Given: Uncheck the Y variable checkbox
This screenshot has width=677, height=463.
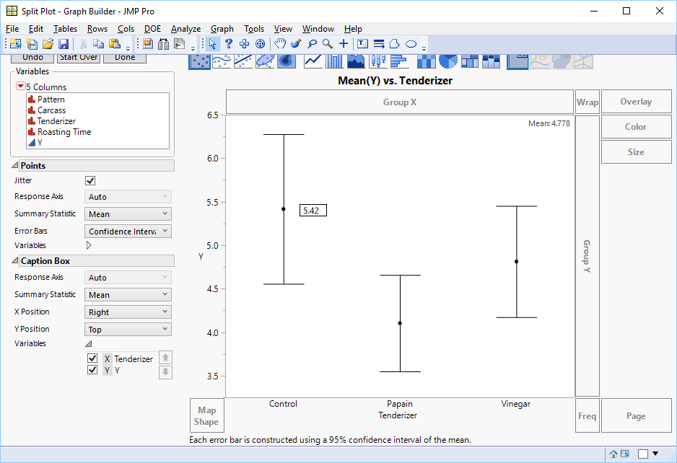Looking at the screenshot, I should pos(92,370).
